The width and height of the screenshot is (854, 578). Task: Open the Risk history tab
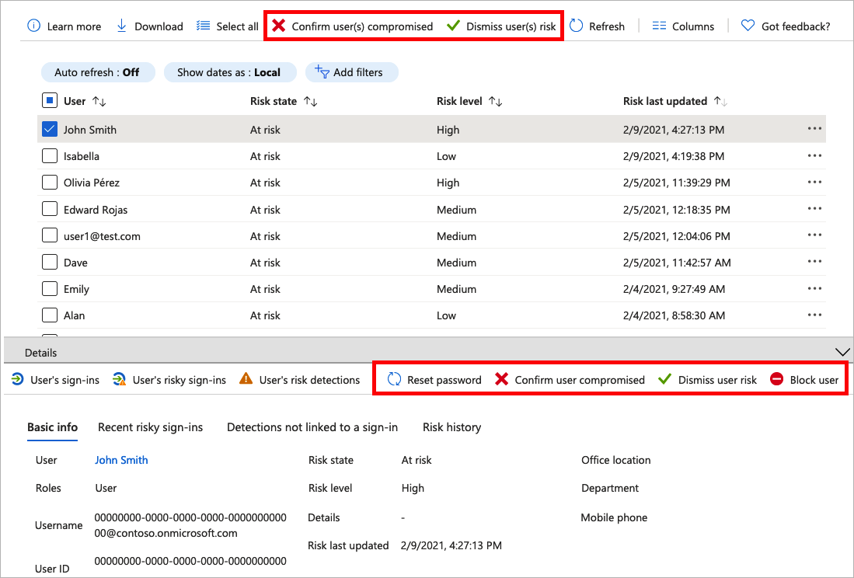[x=452, y=427]
